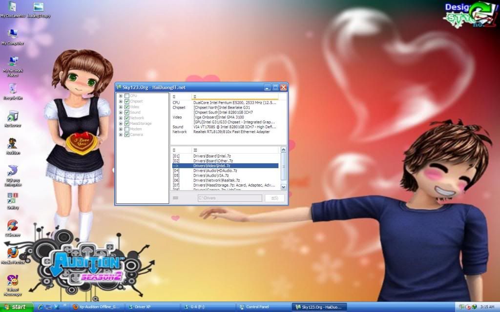Click driver list scrollbar down arrow
The height and width of the screenshot is (312, 500).
(283, 187)
